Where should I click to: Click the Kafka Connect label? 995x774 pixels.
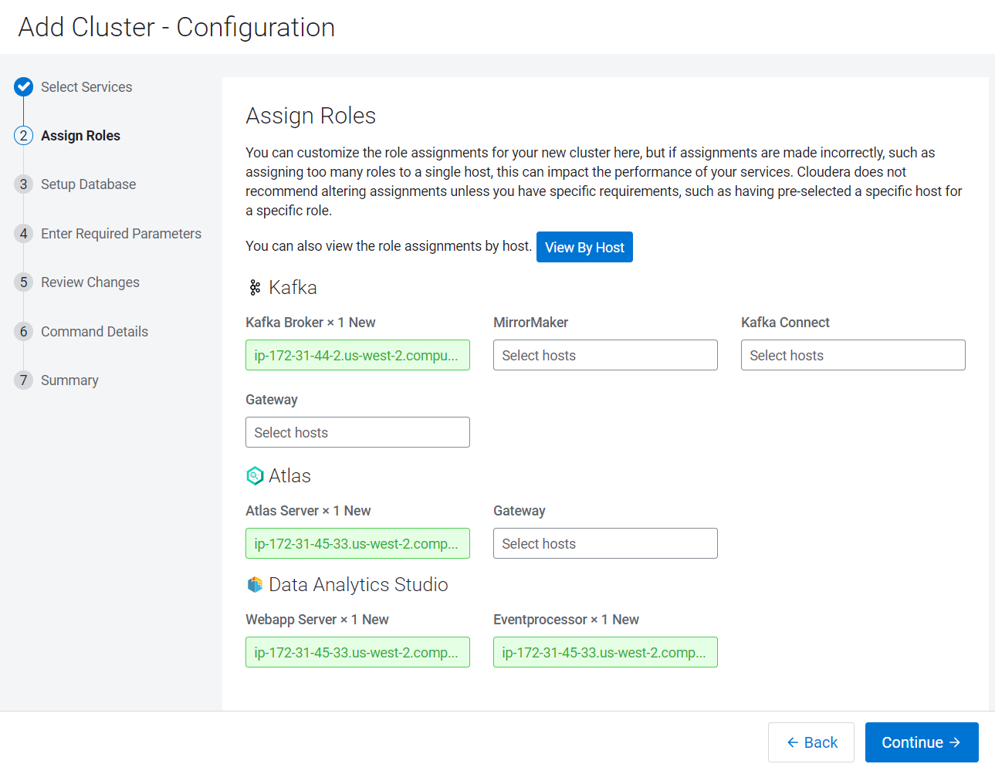tap(785, 323)
